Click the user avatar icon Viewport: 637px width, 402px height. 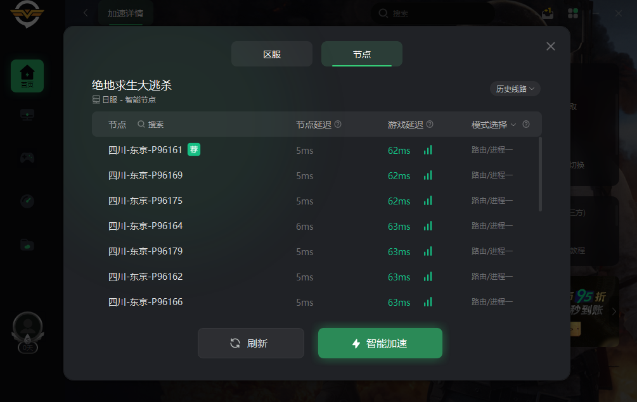27,327
